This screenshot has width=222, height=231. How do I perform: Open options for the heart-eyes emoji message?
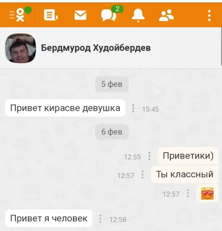188,193
